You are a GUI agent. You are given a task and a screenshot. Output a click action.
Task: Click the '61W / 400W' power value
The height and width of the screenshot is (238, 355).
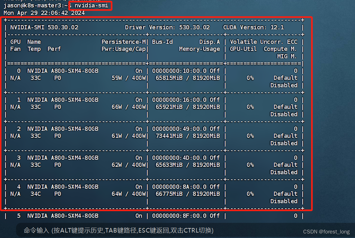point(129,136)
